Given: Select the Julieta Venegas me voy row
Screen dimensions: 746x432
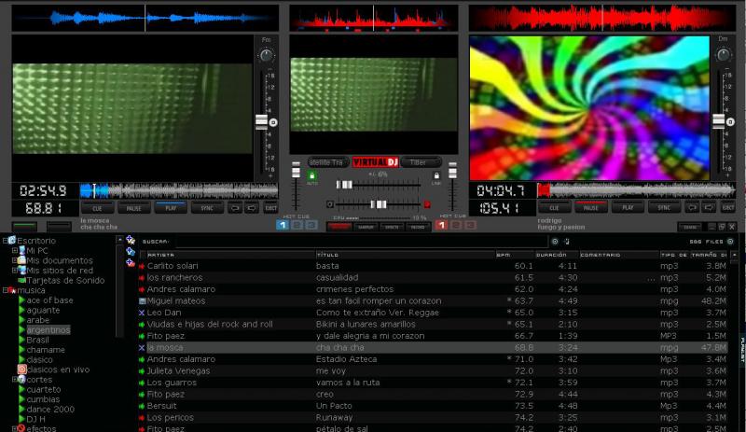Looking at the screenshot, I should tap(433, 370).
